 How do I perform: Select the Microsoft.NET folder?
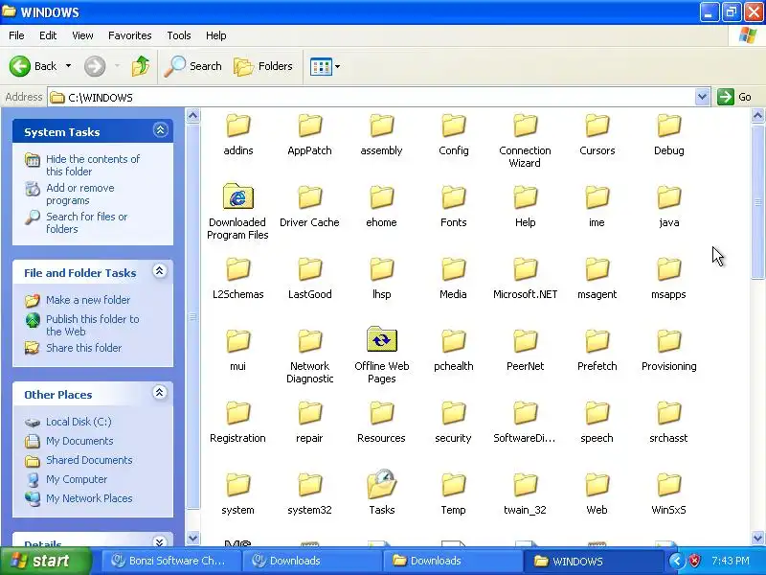[x=525, y=278]
